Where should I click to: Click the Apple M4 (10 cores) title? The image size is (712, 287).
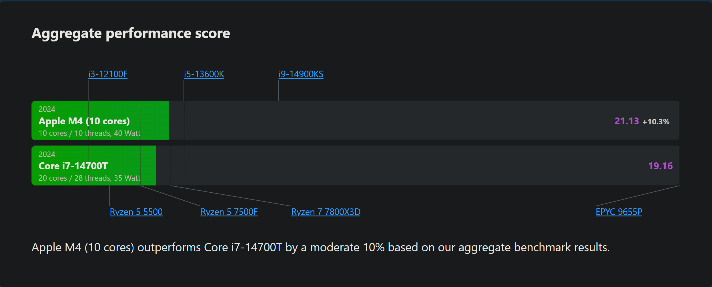pos(84,121)
